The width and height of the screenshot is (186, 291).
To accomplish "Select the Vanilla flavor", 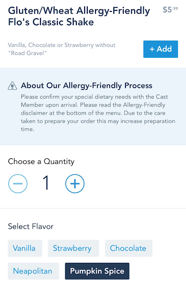I will [x=25, y=248].
